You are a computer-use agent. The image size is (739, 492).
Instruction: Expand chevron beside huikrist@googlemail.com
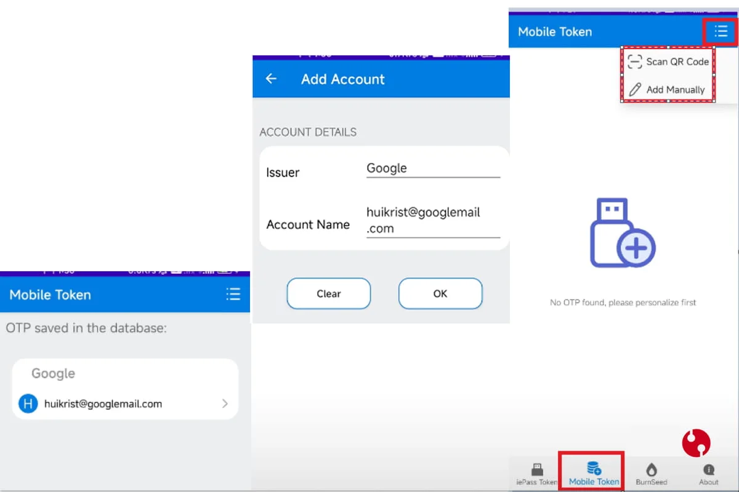click(225, 404)
